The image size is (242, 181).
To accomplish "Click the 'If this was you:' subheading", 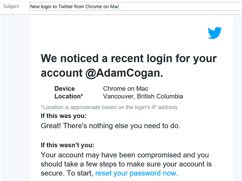I will tap(64, 116).
